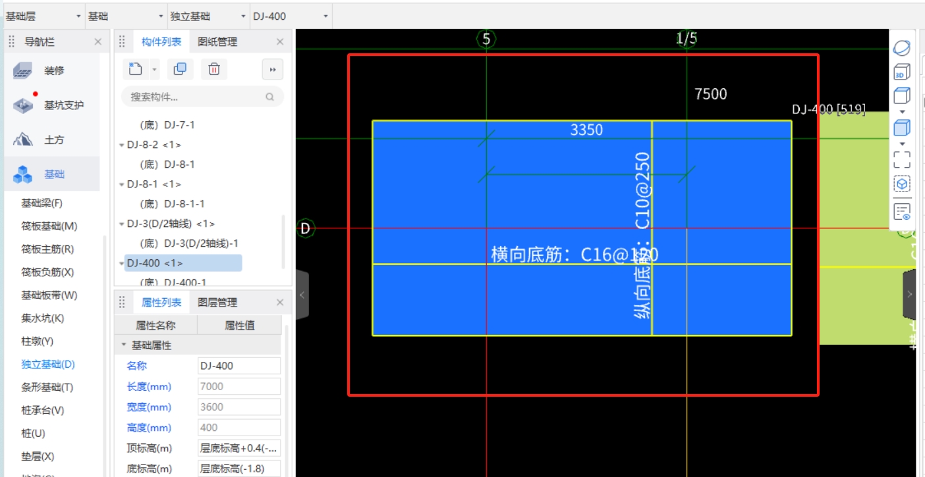Collapse the 基础属性 section
The image size is (925, 477).
coord(123,345)
